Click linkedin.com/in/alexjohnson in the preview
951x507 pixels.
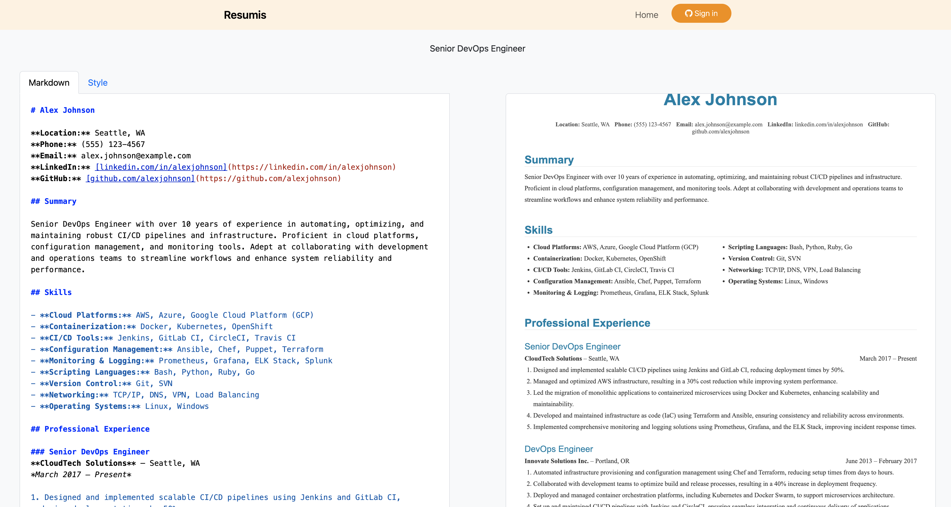tap(828, 124)
